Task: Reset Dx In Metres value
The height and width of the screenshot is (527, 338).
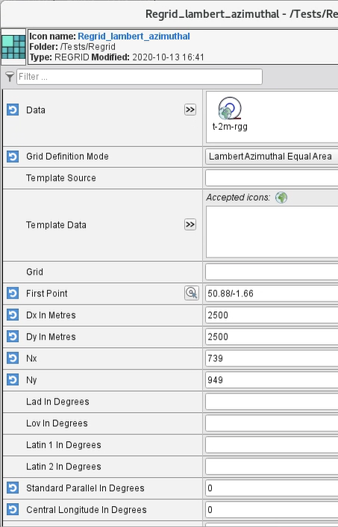Action: [x=13, y=315]
